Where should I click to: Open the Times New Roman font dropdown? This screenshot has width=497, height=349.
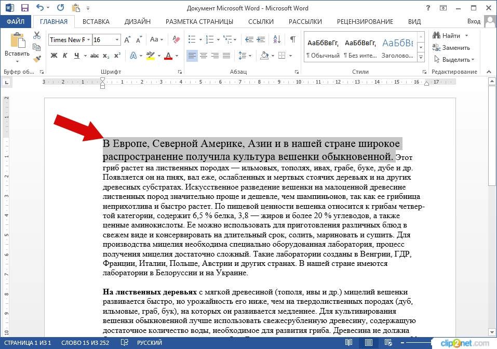pos(89,40)
